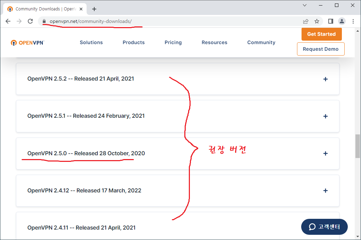The height and width of the screenshot is (240, 361).
Task: Open the Solutions menu
Action: pos(91,42)
